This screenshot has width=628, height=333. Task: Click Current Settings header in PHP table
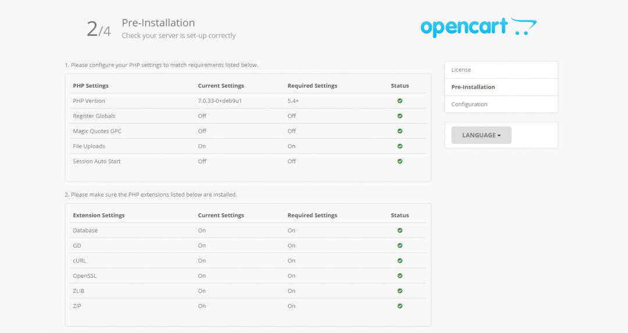click(x=221, y=85)
